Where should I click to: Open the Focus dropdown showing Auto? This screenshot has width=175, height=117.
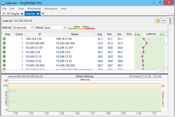55,28
